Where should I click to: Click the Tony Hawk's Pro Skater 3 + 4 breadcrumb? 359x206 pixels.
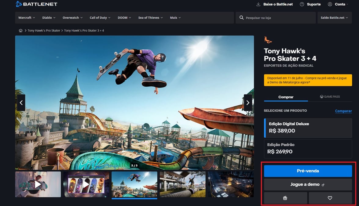pos(84,31)
